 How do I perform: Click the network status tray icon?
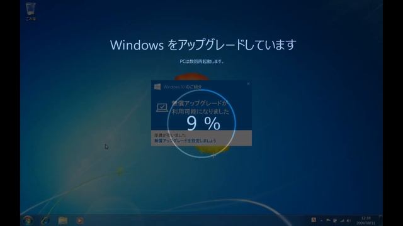coord(342,220)
